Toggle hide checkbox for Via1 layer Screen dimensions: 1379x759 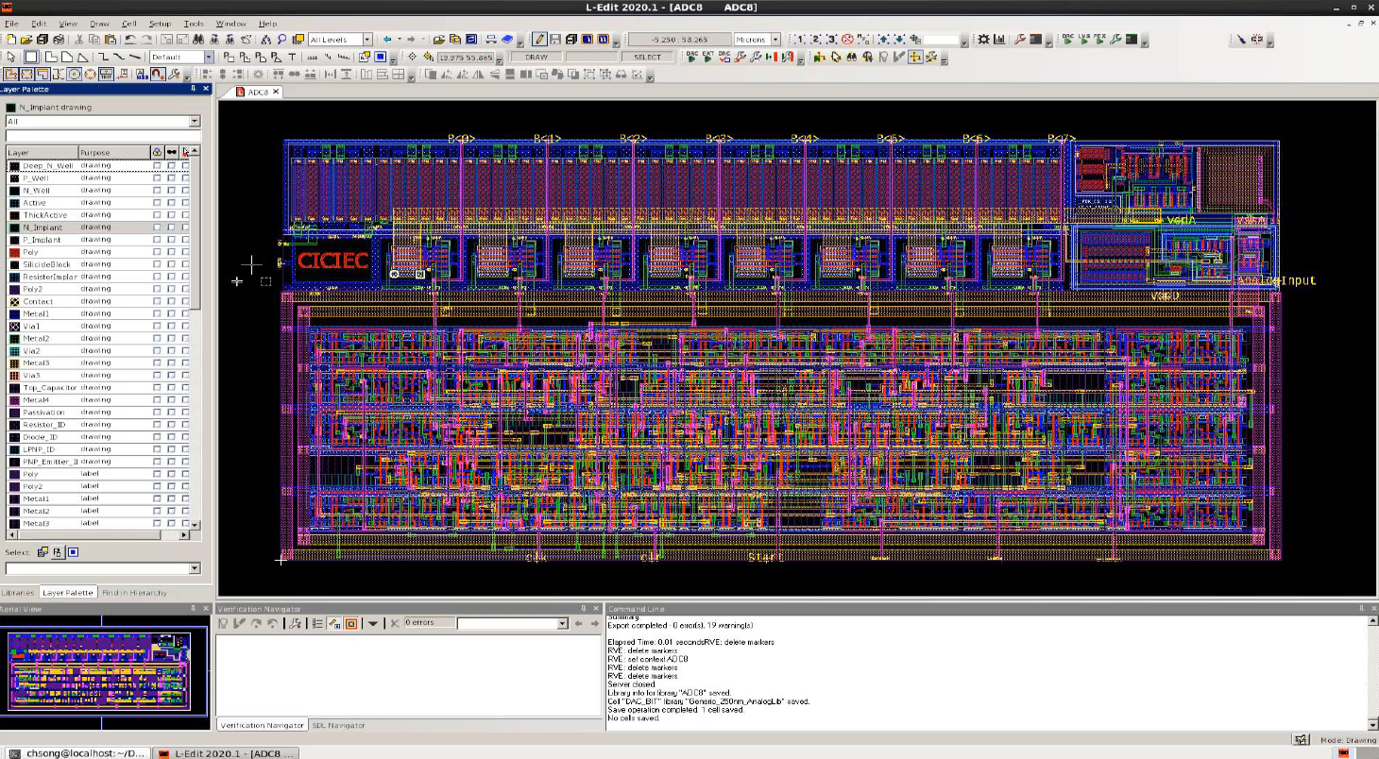tap(171, 326)
